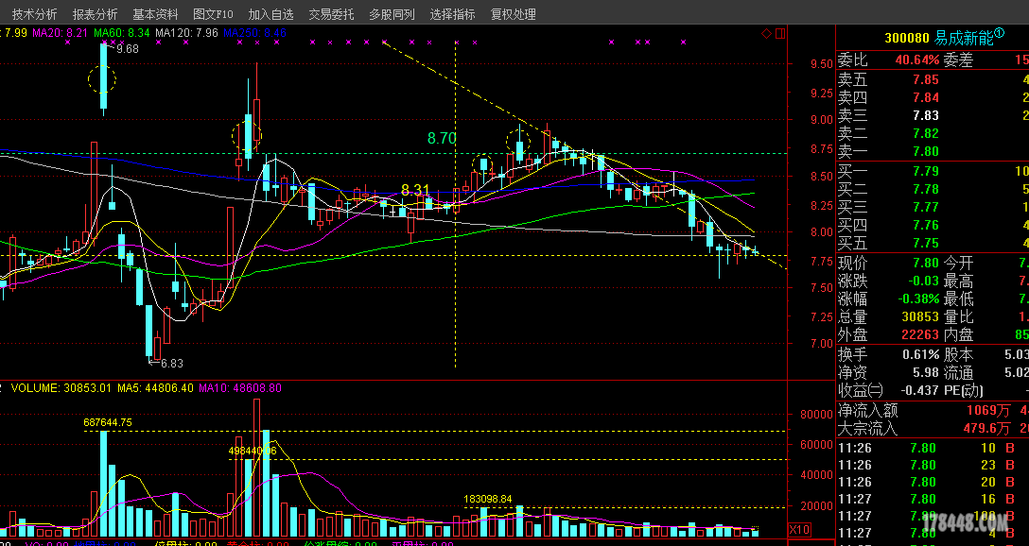This screenshot has height=546, width=1029.
Task: Select the 多股同列 menu item
Action: tap(392, 14)
